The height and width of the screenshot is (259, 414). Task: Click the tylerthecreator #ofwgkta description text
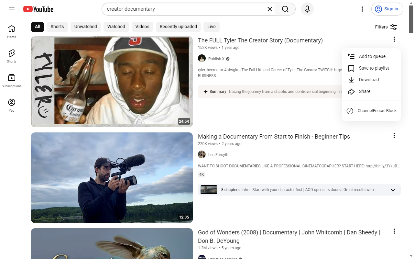point(270,73)
